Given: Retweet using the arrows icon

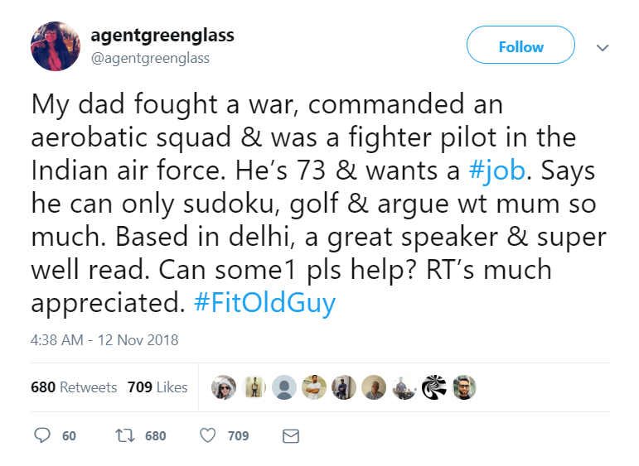Looking at the screenshot, I should click(123, 435).
